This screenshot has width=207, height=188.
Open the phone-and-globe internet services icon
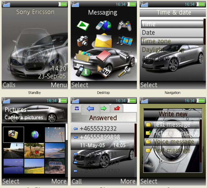tap(104, 26)
